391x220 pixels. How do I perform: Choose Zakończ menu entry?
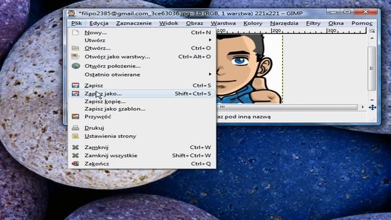coord(142,164)
